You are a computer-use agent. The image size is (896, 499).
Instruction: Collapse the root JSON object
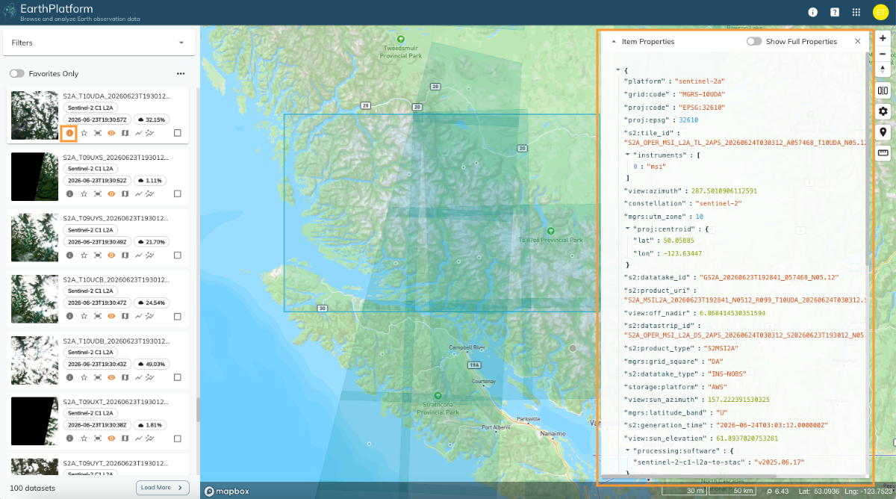[x=617, y=70]
